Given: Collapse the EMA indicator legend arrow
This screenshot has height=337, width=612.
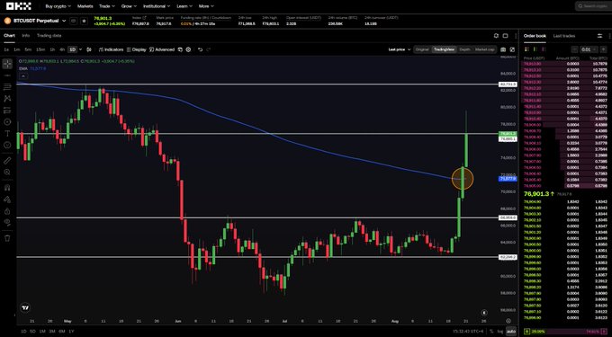Looking at the screenshot, I should [23, 76].
